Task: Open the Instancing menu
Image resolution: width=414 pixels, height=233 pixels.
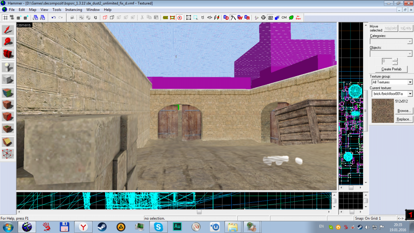Action: click(73, 9)
